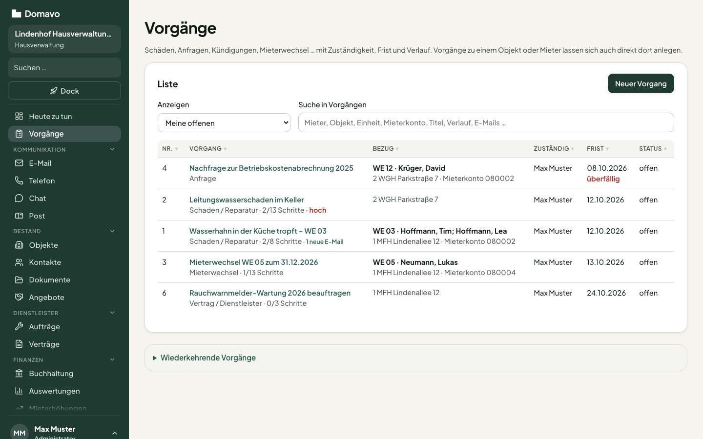
Task: Sort table by Status column header
Action: coord(653,149)
